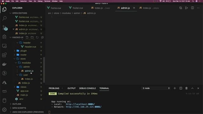Open the Output panel tab
Image resolution: width=203 pixels, height=114 pixels.
(x=71, y=88)
